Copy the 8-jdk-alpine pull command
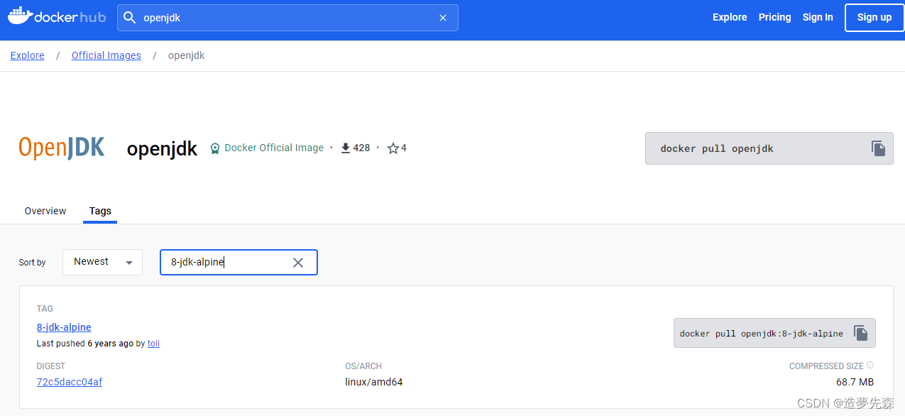 860,333
